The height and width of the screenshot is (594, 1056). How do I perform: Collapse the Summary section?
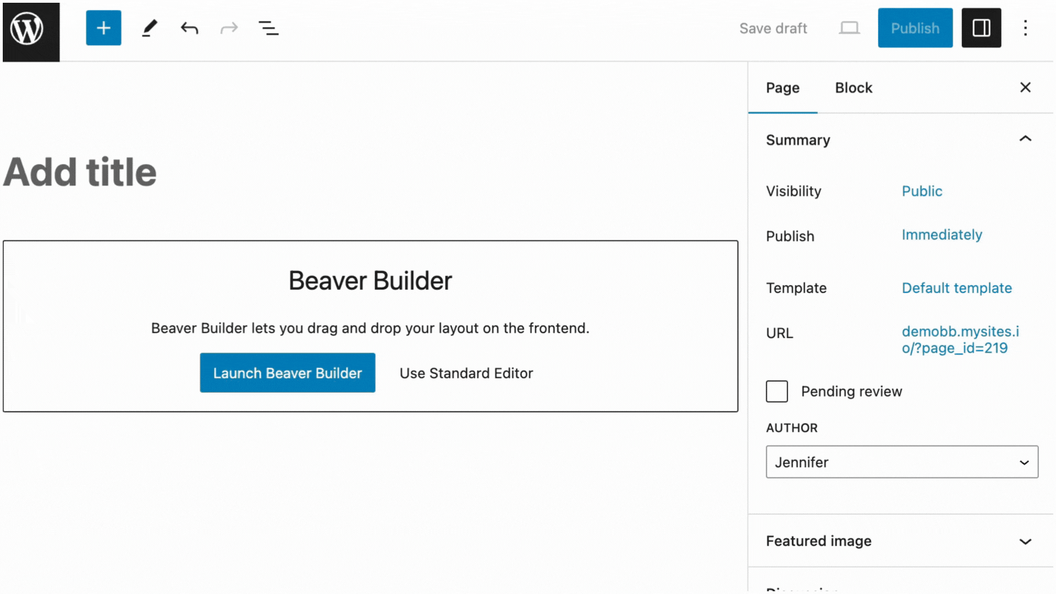1025,139
